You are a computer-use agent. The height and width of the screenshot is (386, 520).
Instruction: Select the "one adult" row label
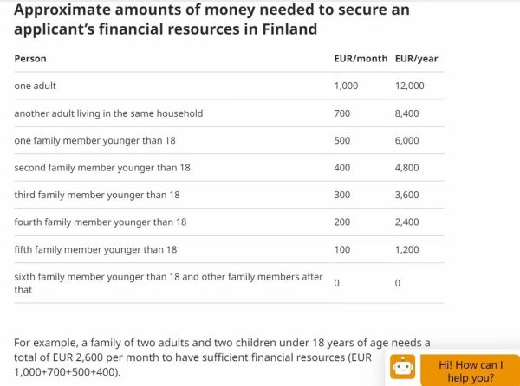(x=36, y=86)
